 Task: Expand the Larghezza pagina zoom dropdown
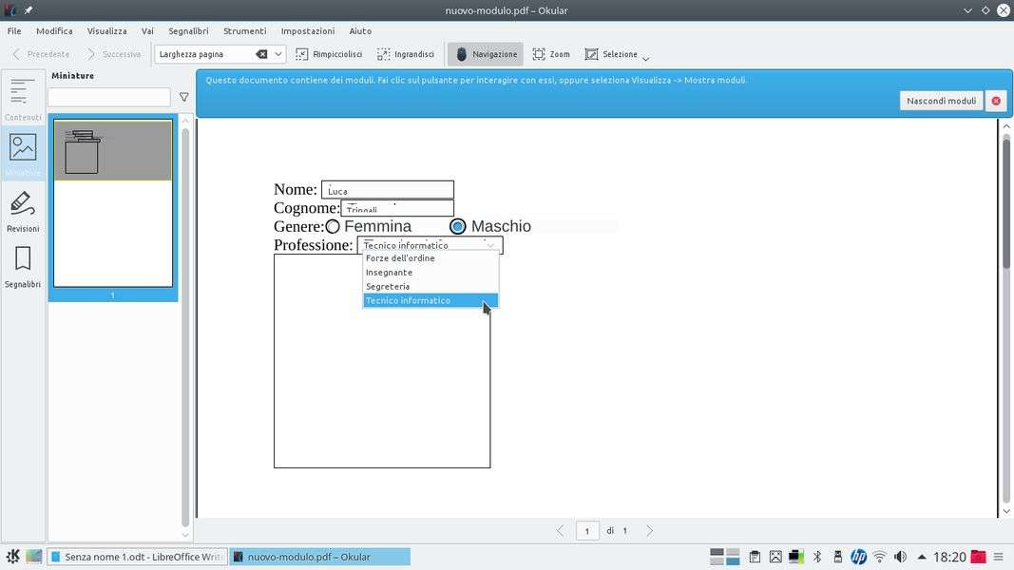click(278, 54)
